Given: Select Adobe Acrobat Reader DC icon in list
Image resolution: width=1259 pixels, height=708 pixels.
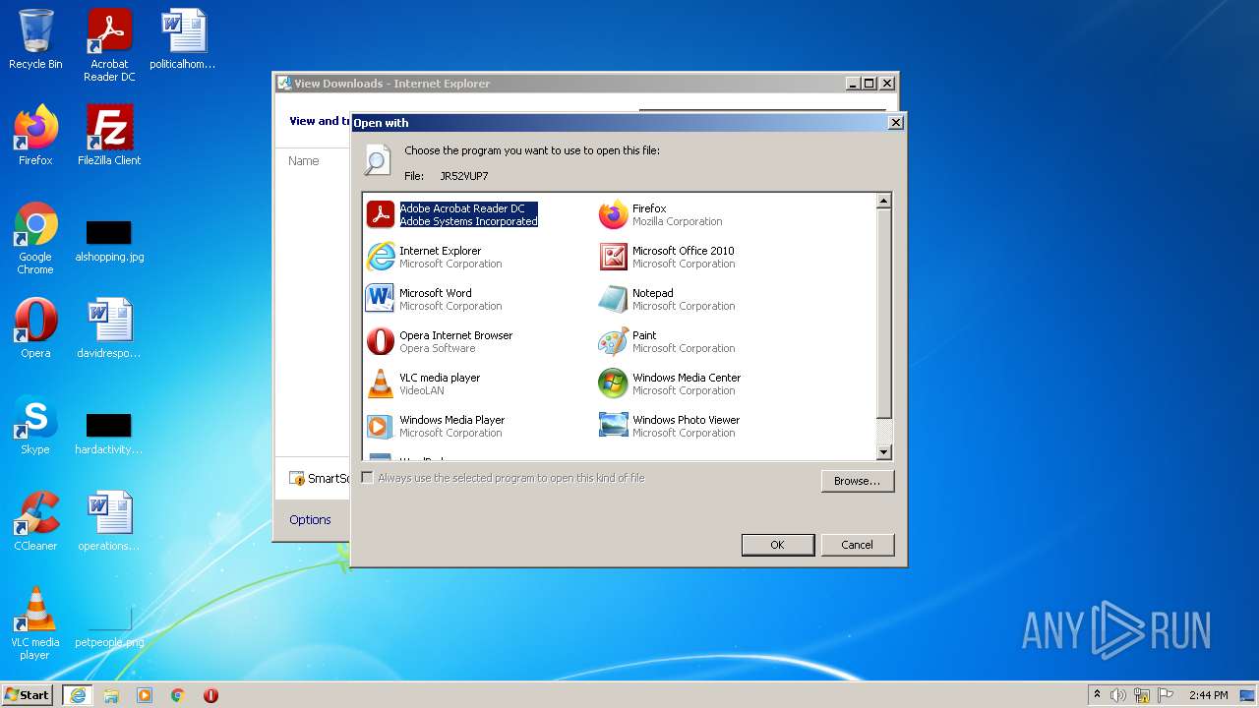Looking at the screenshot, I should [x=381, y=214].
